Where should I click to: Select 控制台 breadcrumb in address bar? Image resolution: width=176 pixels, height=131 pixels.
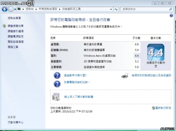(30, 9)
